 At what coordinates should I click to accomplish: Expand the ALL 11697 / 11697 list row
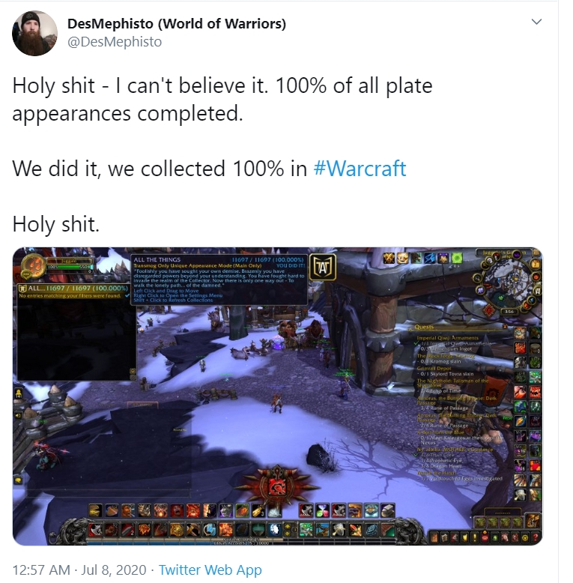73,289
